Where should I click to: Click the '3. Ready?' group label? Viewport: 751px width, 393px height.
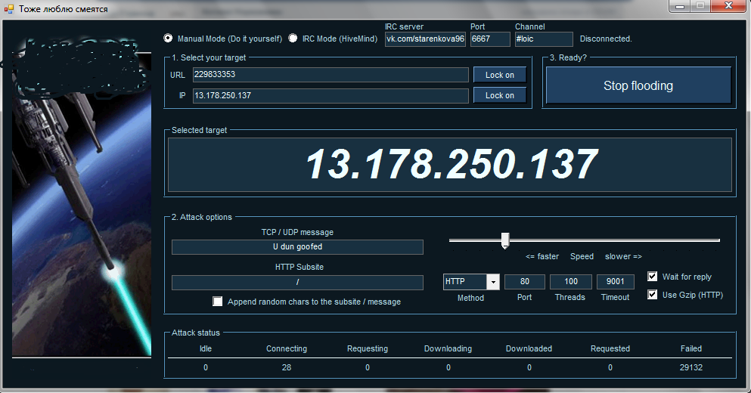tap(568, 57)
